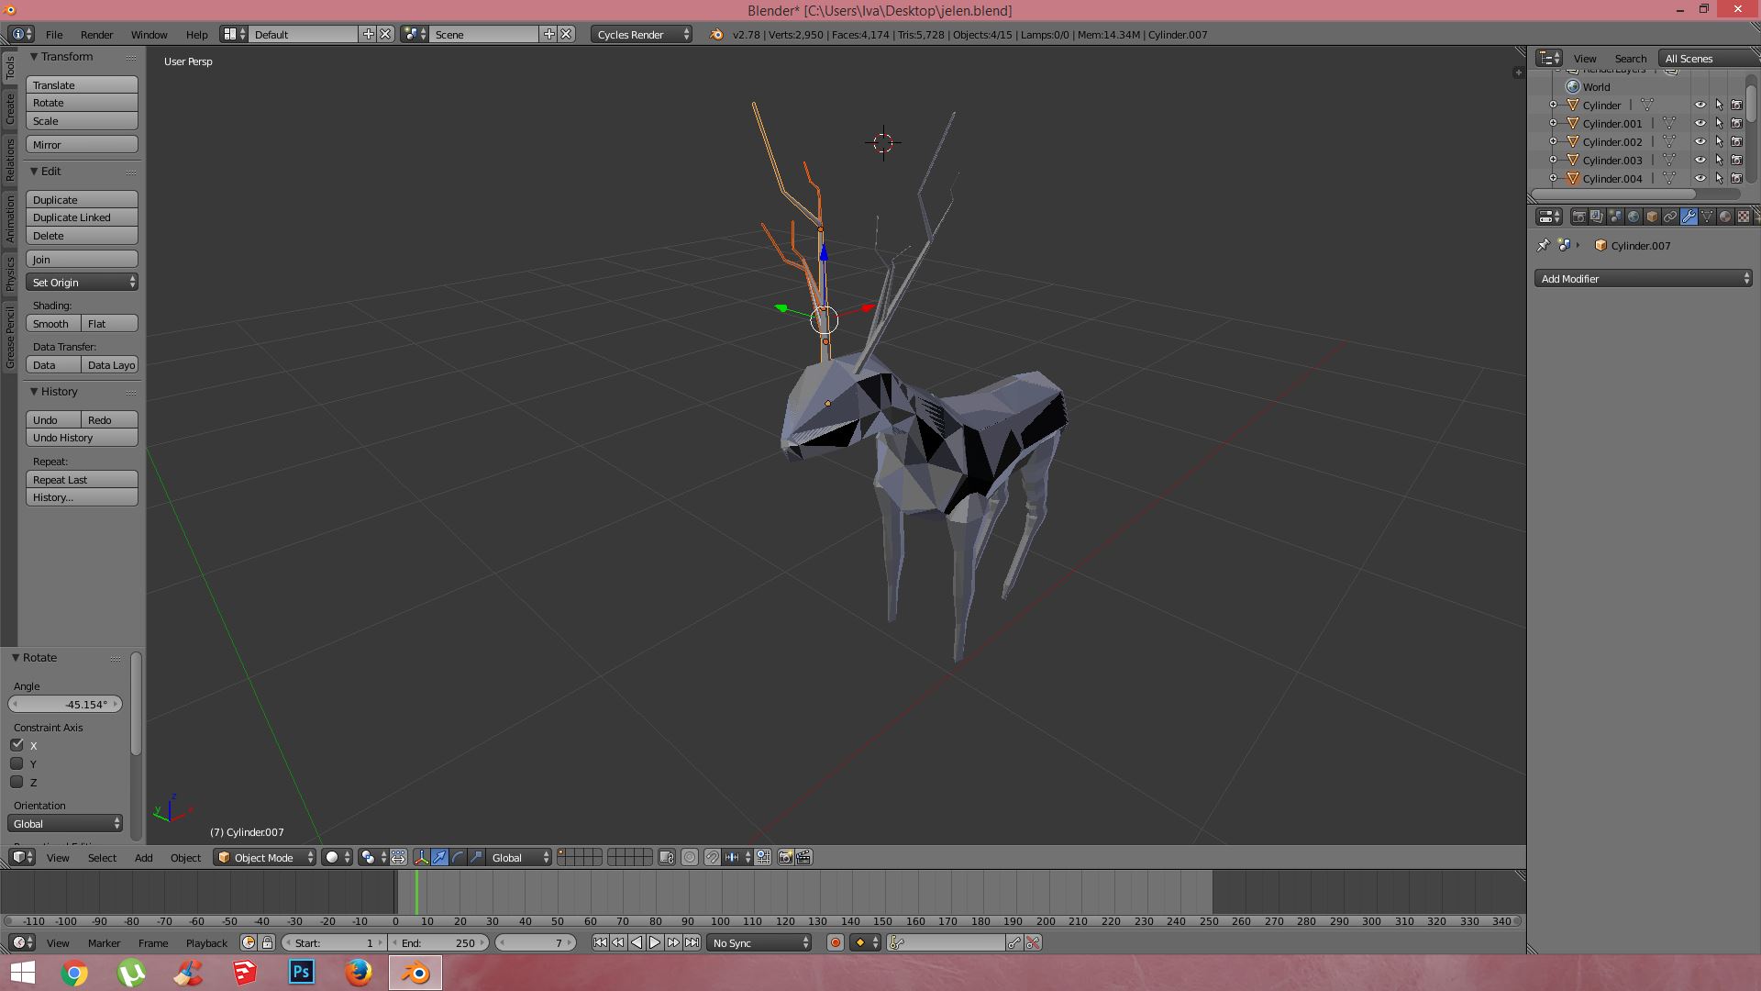Switch to the Create tool shelf tab
The height and width of the screenshot is (991, 1761).
point(10,108)
